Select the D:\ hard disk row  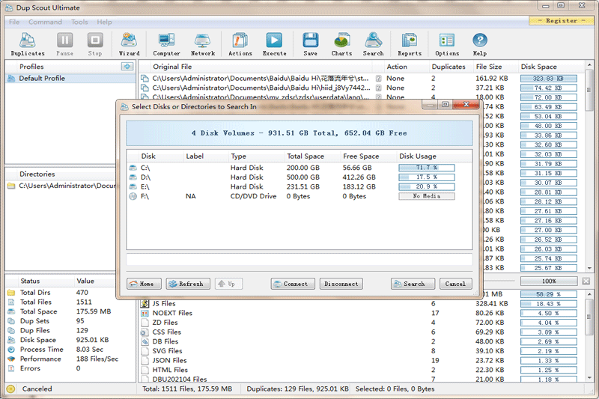click(299, 177)
